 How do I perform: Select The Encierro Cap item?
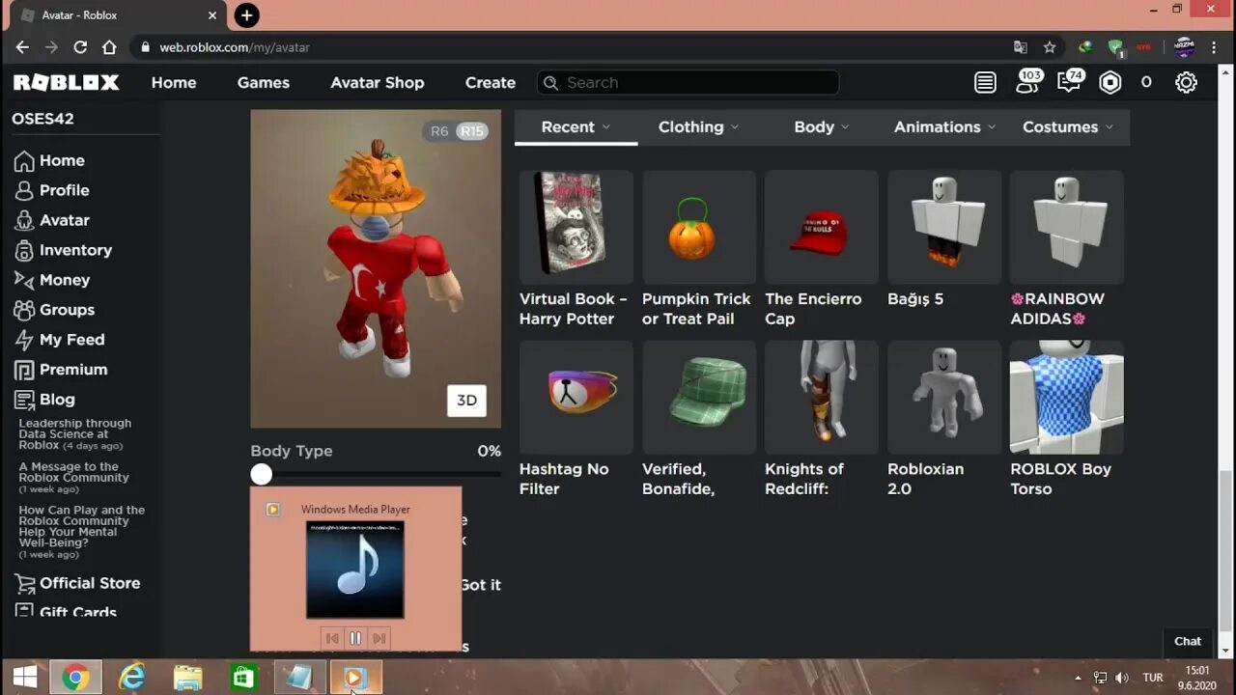[822, 250]
